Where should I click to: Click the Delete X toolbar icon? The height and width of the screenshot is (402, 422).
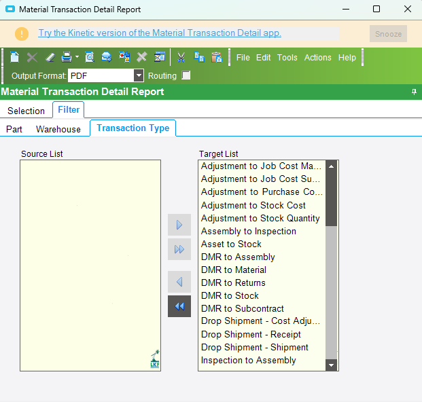tap(32, 57)
